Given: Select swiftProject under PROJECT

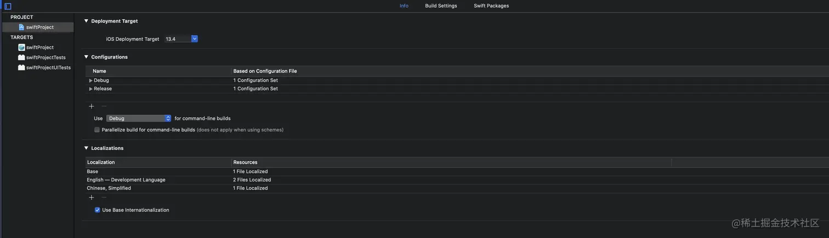Looking at the screenshot, I should [x=40, y=27].
